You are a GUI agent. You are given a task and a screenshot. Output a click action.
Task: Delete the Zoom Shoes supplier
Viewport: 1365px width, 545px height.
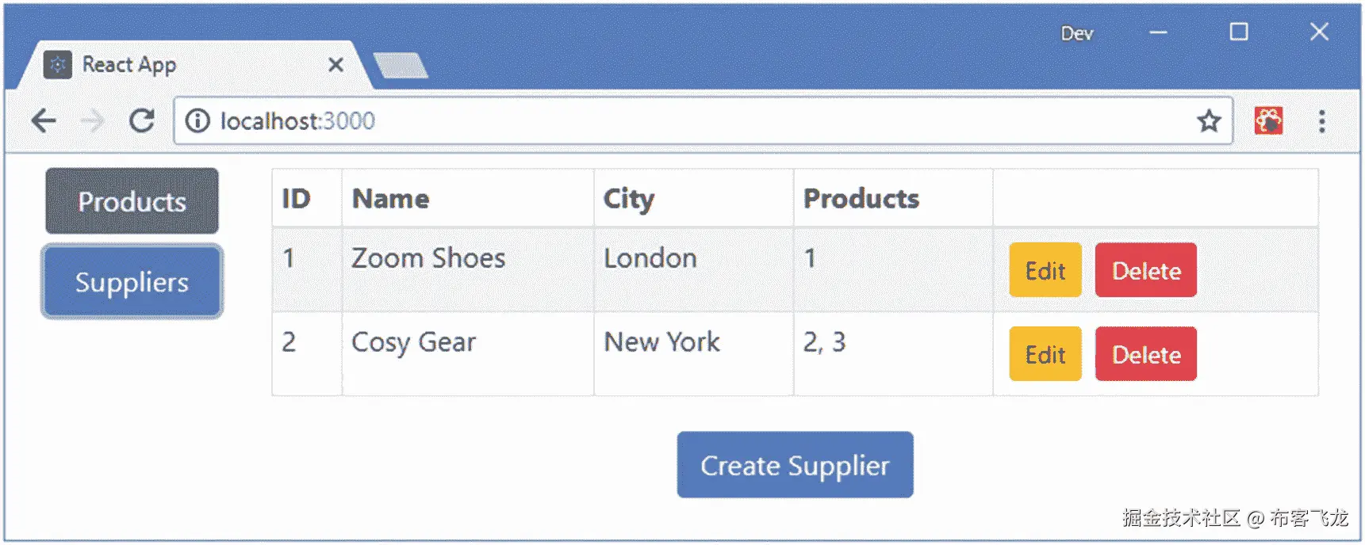click(x=1145, y=270)
